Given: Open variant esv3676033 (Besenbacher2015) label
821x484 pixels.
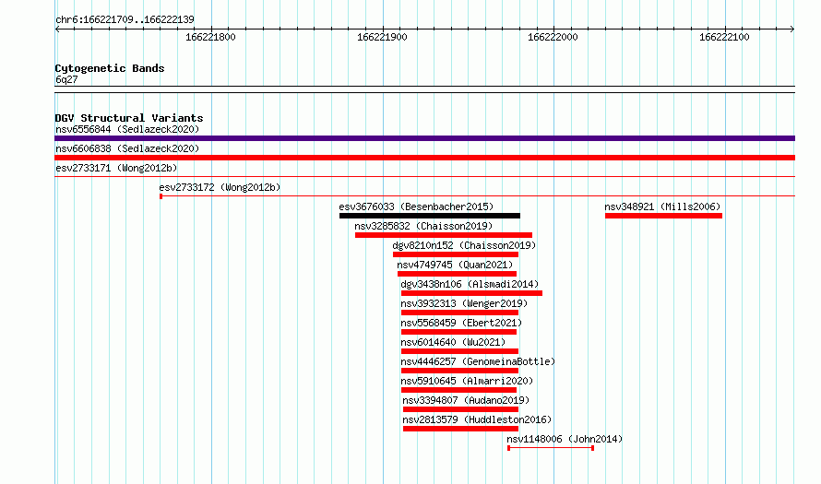Looking at the screenshot, I should coord(416,207).
